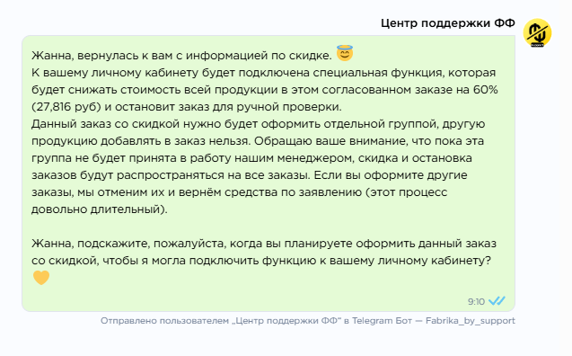Click the blue double-check read receipt

pyautogui.click(x=497, y=301)
